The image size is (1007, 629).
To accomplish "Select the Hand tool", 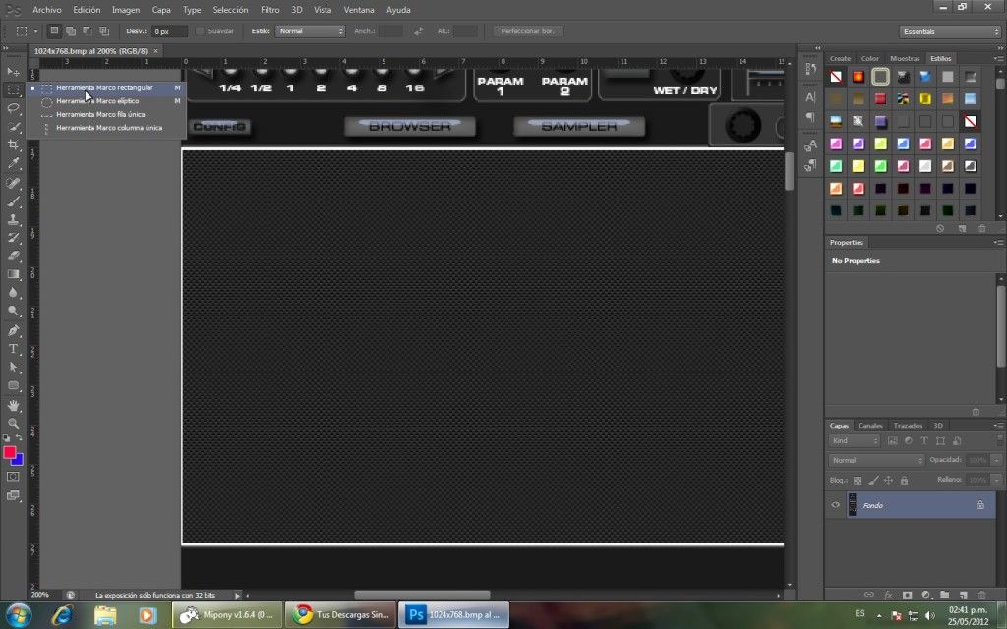I will (x=13, y=406).
